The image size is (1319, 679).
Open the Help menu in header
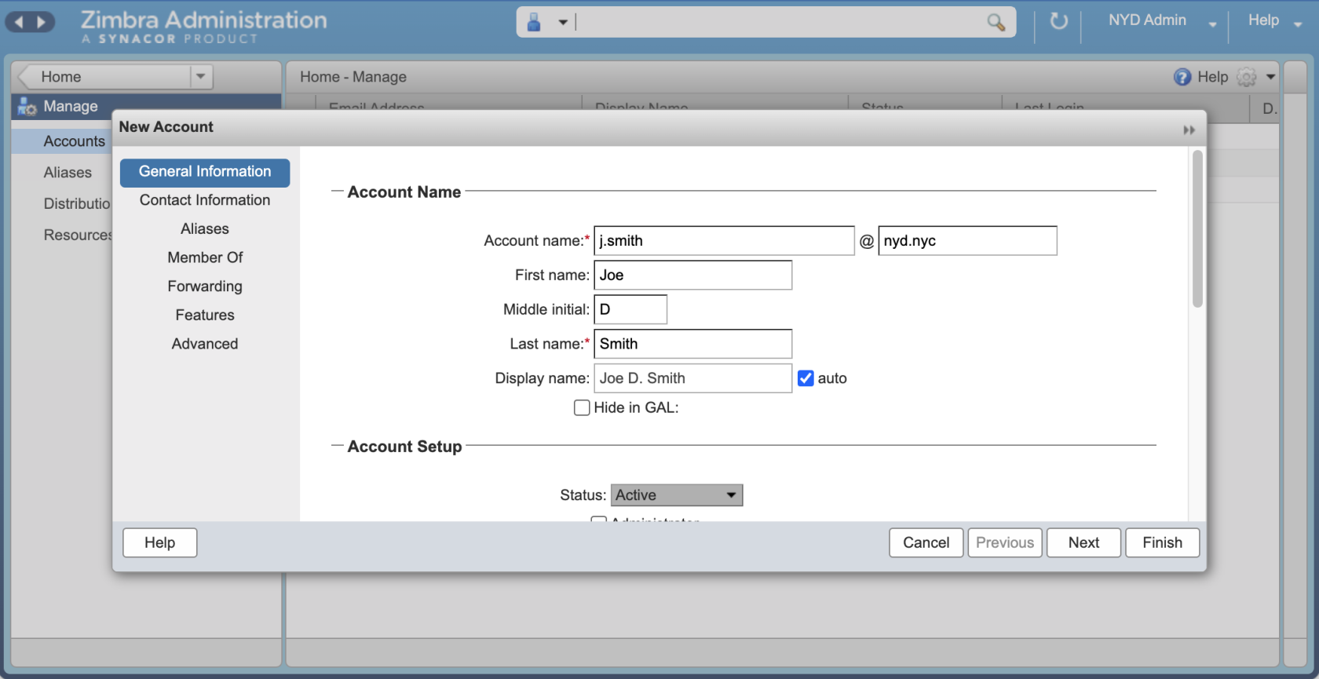point(1274,21)
